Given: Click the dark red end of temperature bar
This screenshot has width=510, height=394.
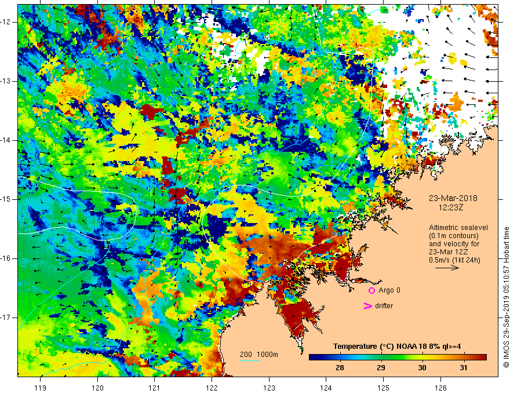Looking at the screenshot, I should pyautogui.click(x=483, y=357).
